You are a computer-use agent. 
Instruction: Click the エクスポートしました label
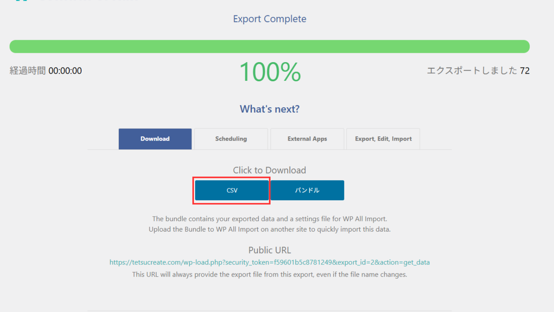coord(472,71)
